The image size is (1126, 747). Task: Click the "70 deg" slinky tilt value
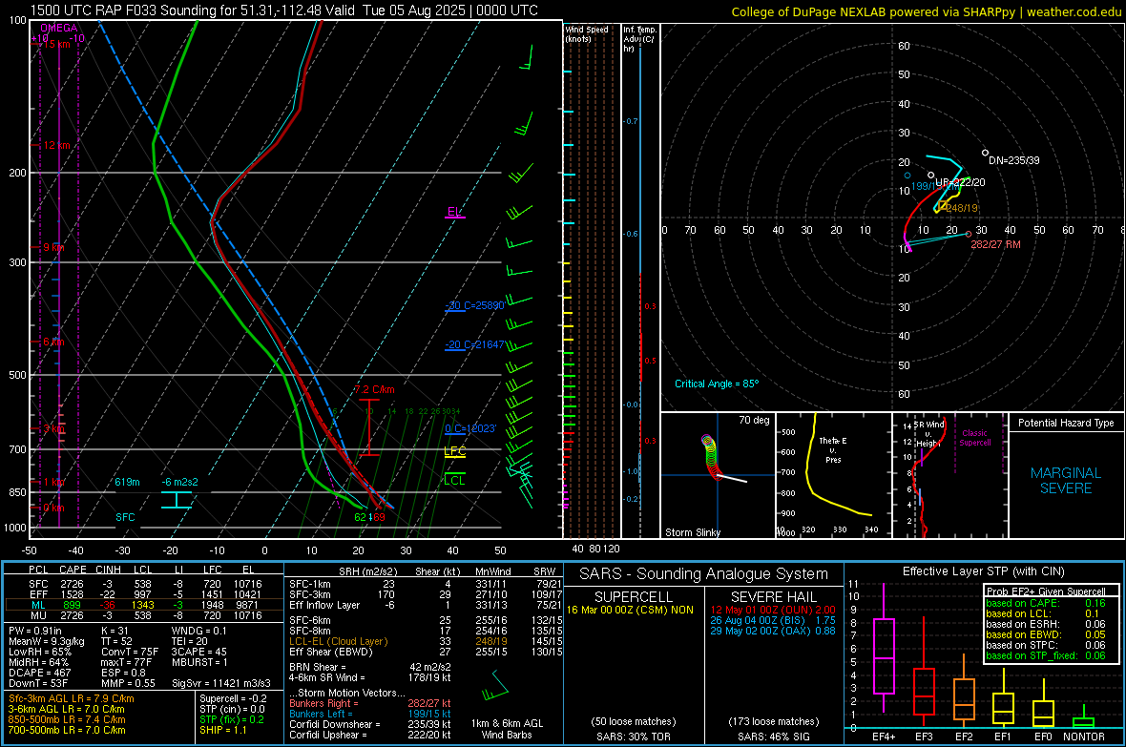754,420
